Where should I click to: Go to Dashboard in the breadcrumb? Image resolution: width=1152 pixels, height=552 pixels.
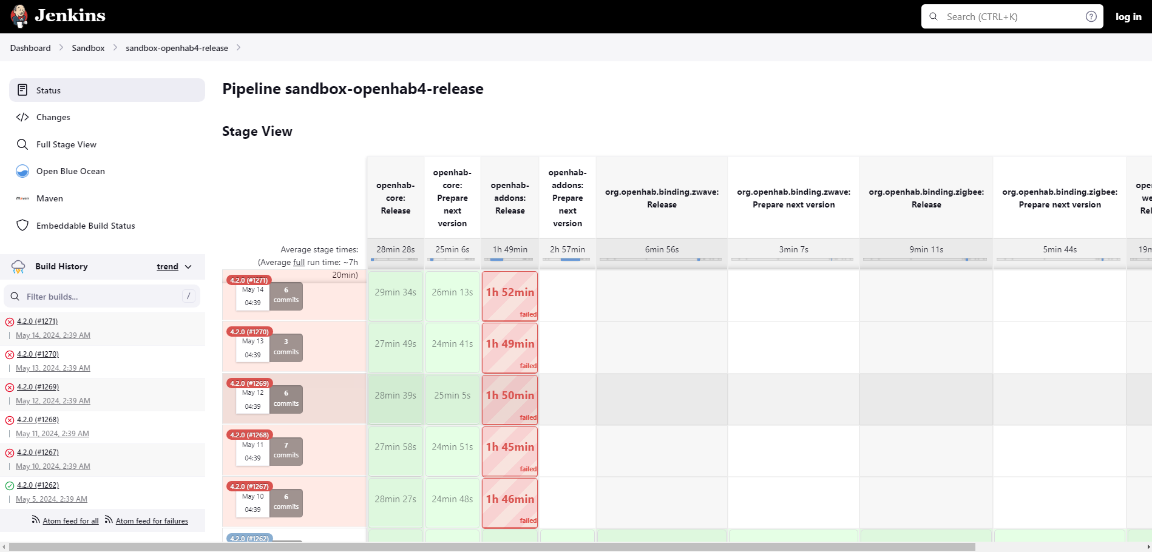point(30,48)
